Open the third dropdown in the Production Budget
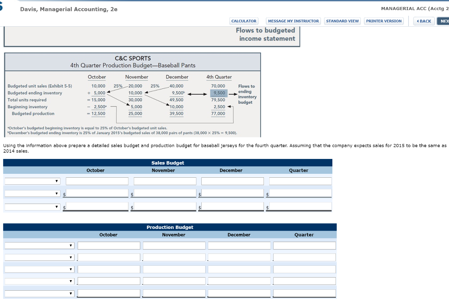 (x=39, y=269)
